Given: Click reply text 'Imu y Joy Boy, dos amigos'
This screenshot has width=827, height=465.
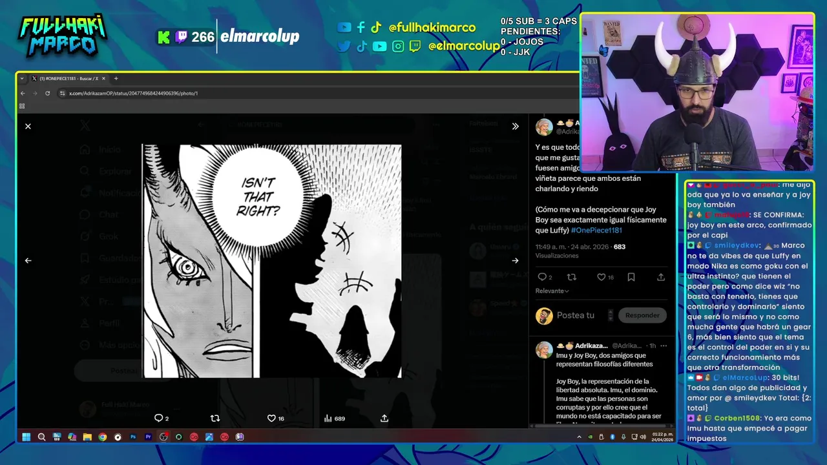Looking at the screenshot, I should coord(601,356).
